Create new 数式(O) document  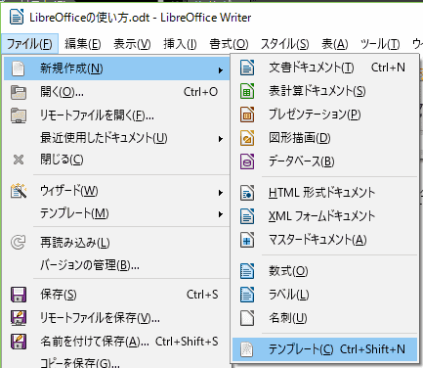point(324,271)
